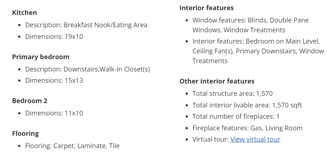Open the View virtual tour link
Screen dimensions: 333x159
pos(255,139)
